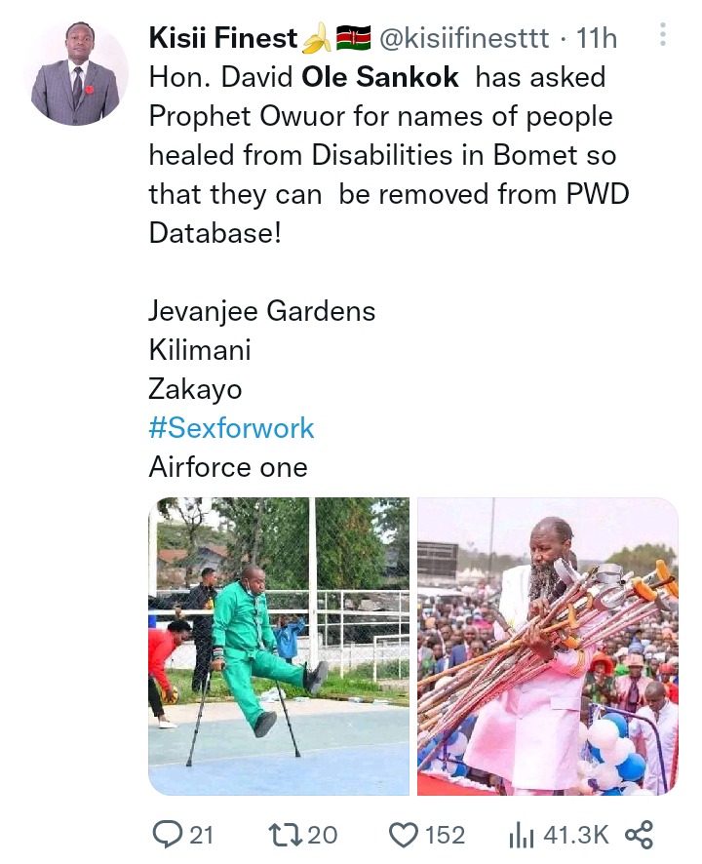Screen dimensions: 702x864
Task: Open photo of man on crutches
Action: pyautogui.click(x=279, y=647)
